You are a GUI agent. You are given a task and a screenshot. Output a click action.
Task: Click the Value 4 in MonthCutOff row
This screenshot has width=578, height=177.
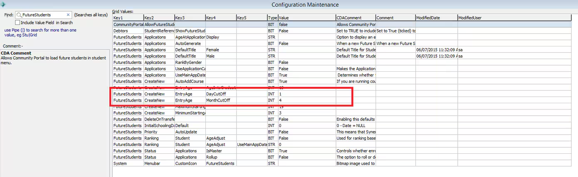[x=307, y=100]
